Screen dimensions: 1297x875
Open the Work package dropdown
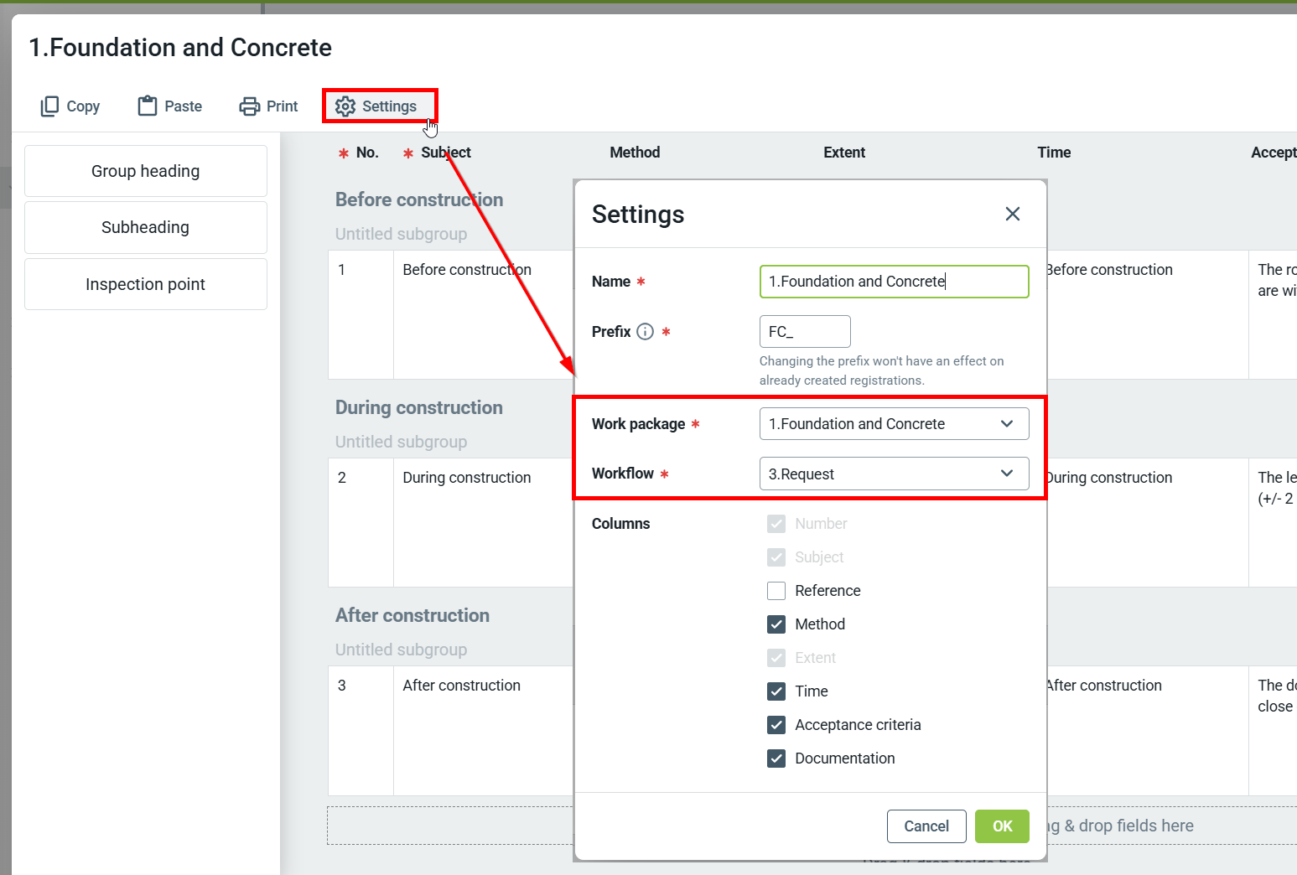[893, 424]
